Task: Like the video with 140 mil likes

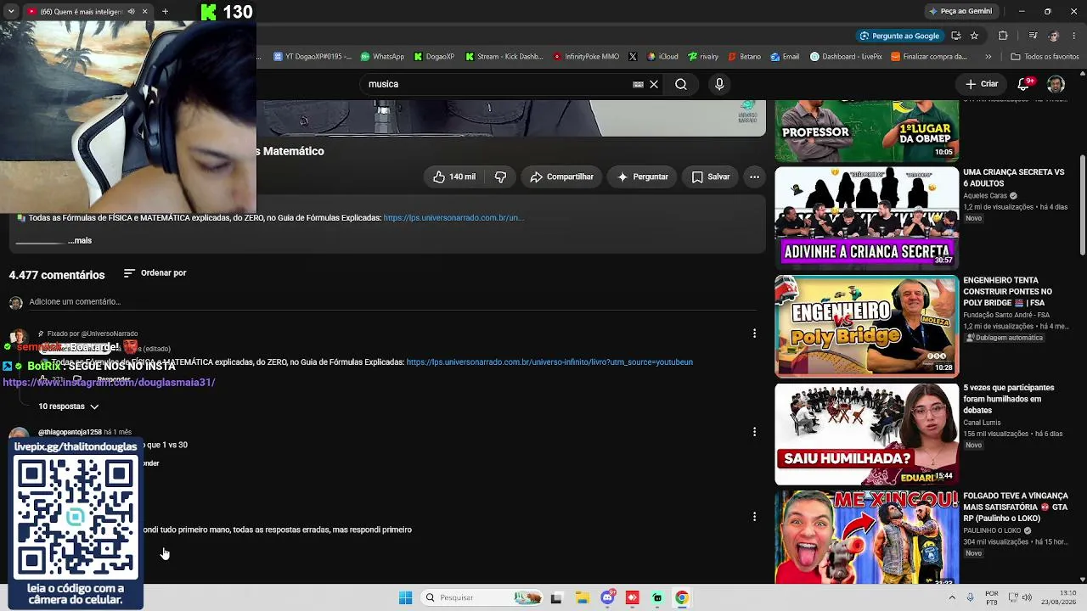Action: click(x=454, y=177)
